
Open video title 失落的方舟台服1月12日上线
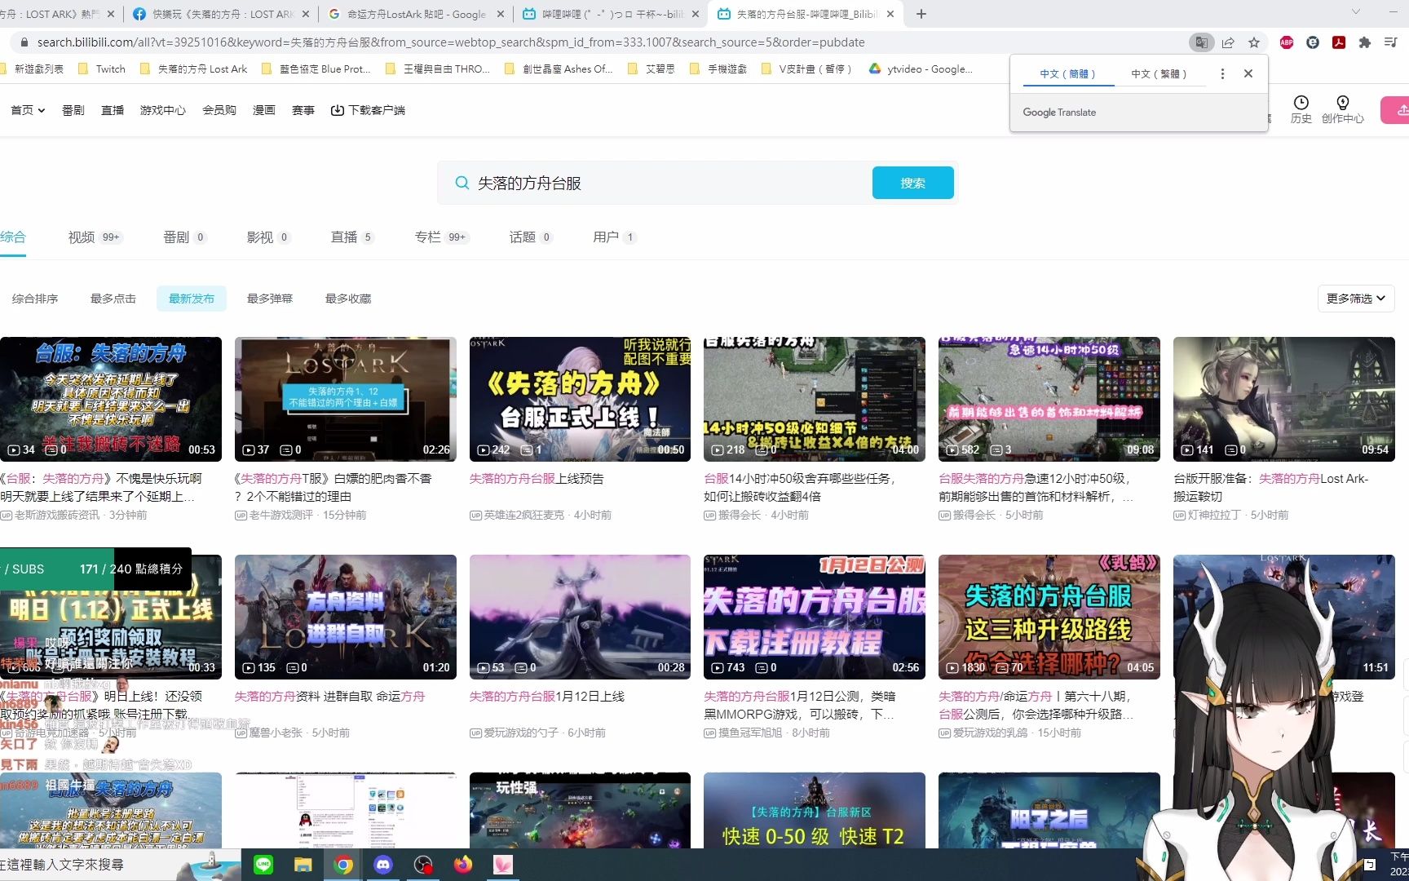pyautogui.click(x=546, y=697)
